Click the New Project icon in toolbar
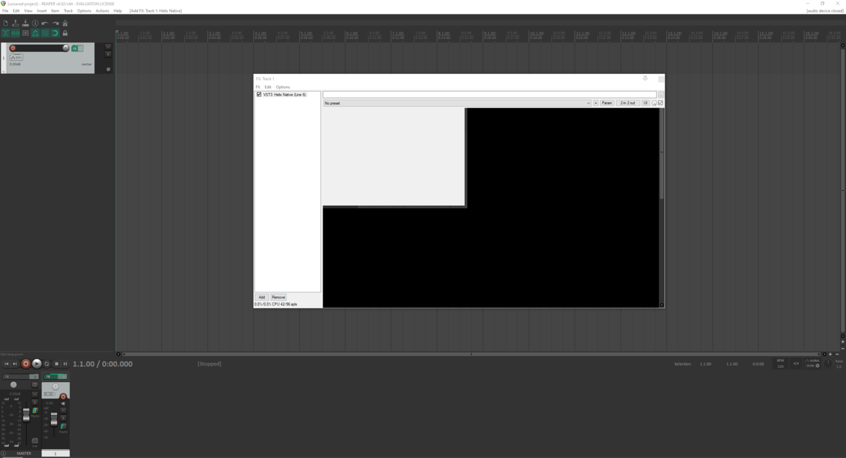Viewport: 846px width, 458px height. click(x=5, y=23)
